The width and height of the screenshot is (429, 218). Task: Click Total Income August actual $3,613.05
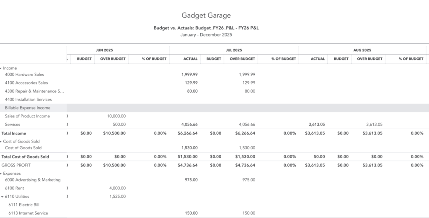(x=315, y=133)
